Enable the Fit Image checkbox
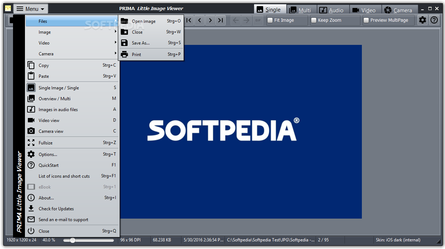 click(270, 20)
